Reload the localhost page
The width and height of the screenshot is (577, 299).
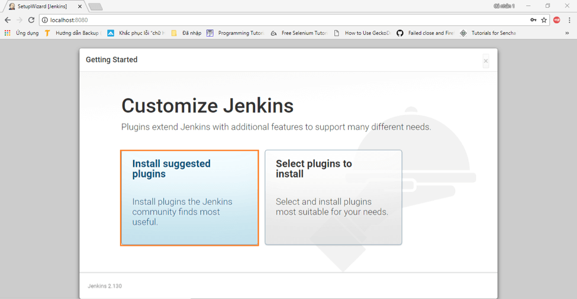(x=31, y=20)
